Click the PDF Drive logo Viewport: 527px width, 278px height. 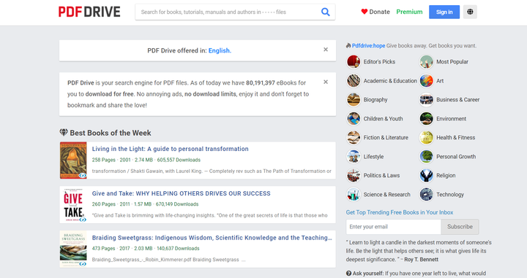pos(89,12)
